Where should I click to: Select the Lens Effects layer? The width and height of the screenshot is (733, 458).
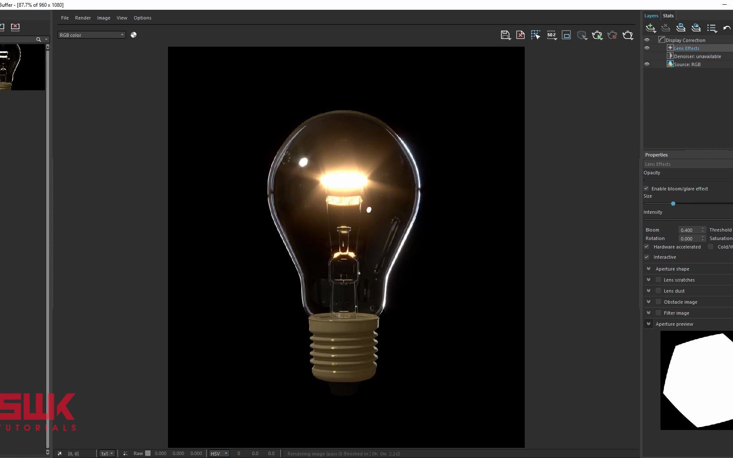pos(687,48)
